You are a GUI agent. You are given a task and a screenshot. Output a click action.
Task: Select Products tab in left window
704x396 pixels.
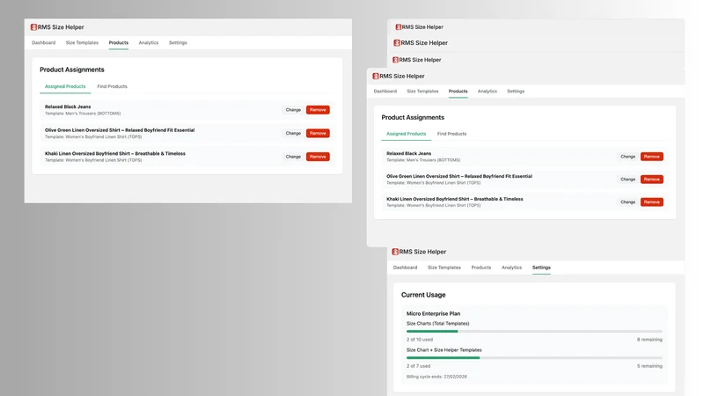[x=119, y=42]
